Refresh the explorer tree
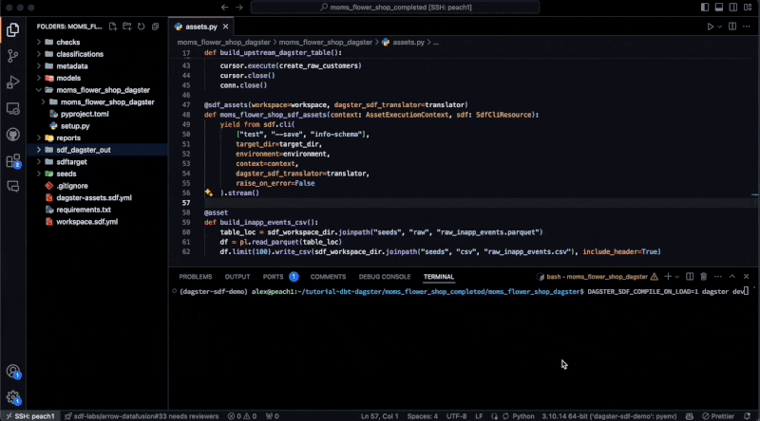Viewport: 760px width, 421px height. [141, 27]
